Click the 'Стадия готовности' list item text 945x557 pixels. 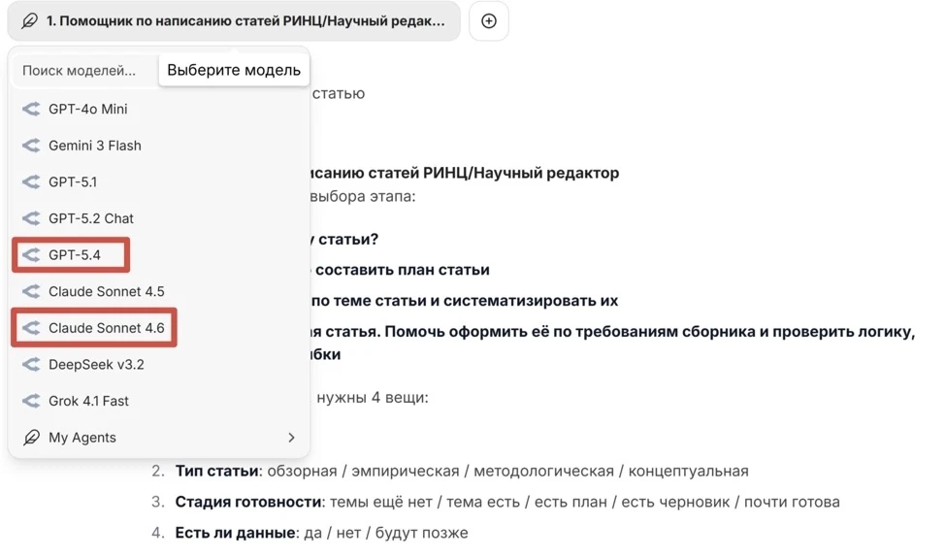[x=507, y=502]
